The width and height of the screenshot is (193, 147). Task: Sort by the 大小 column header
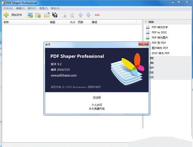point(73,22)
